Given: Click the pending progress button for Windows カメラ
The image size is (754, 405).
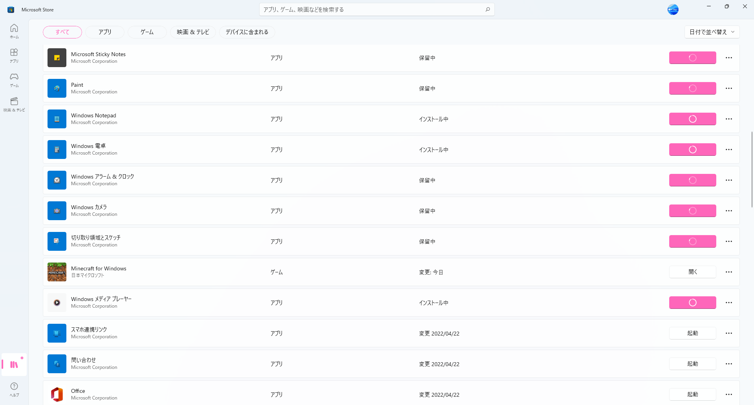Looking at the screenshot, I should tap(693, 211).
